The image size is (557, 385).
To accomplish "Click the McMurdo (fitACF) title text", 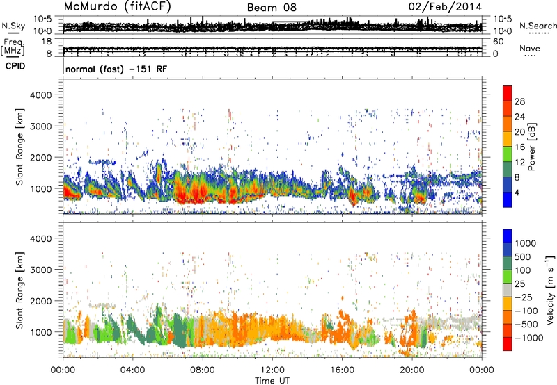I will (x=117, y=7).
